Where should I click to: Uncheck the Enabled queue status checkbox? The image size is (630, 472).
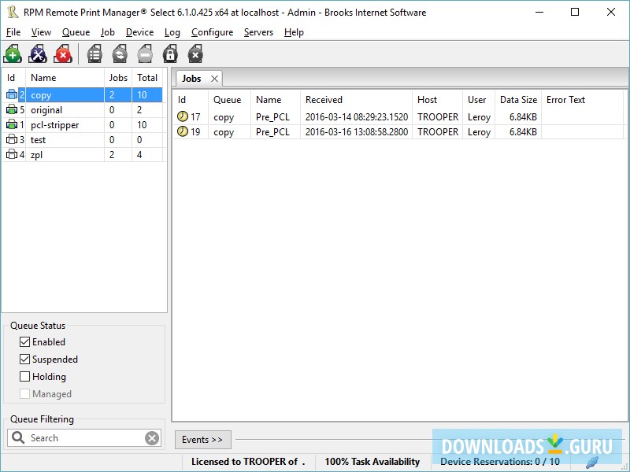[x=26, y=341]
